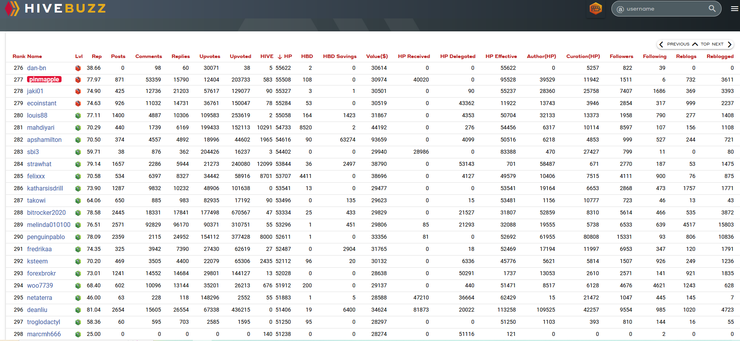Go to the NEXT ranking page
Viewport: 740px width, 341px height.
click(722, 44)
